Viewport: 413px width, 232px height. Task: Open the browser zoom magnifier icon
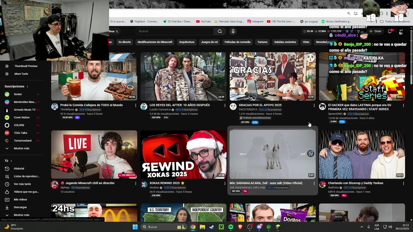tap(349, 13)
